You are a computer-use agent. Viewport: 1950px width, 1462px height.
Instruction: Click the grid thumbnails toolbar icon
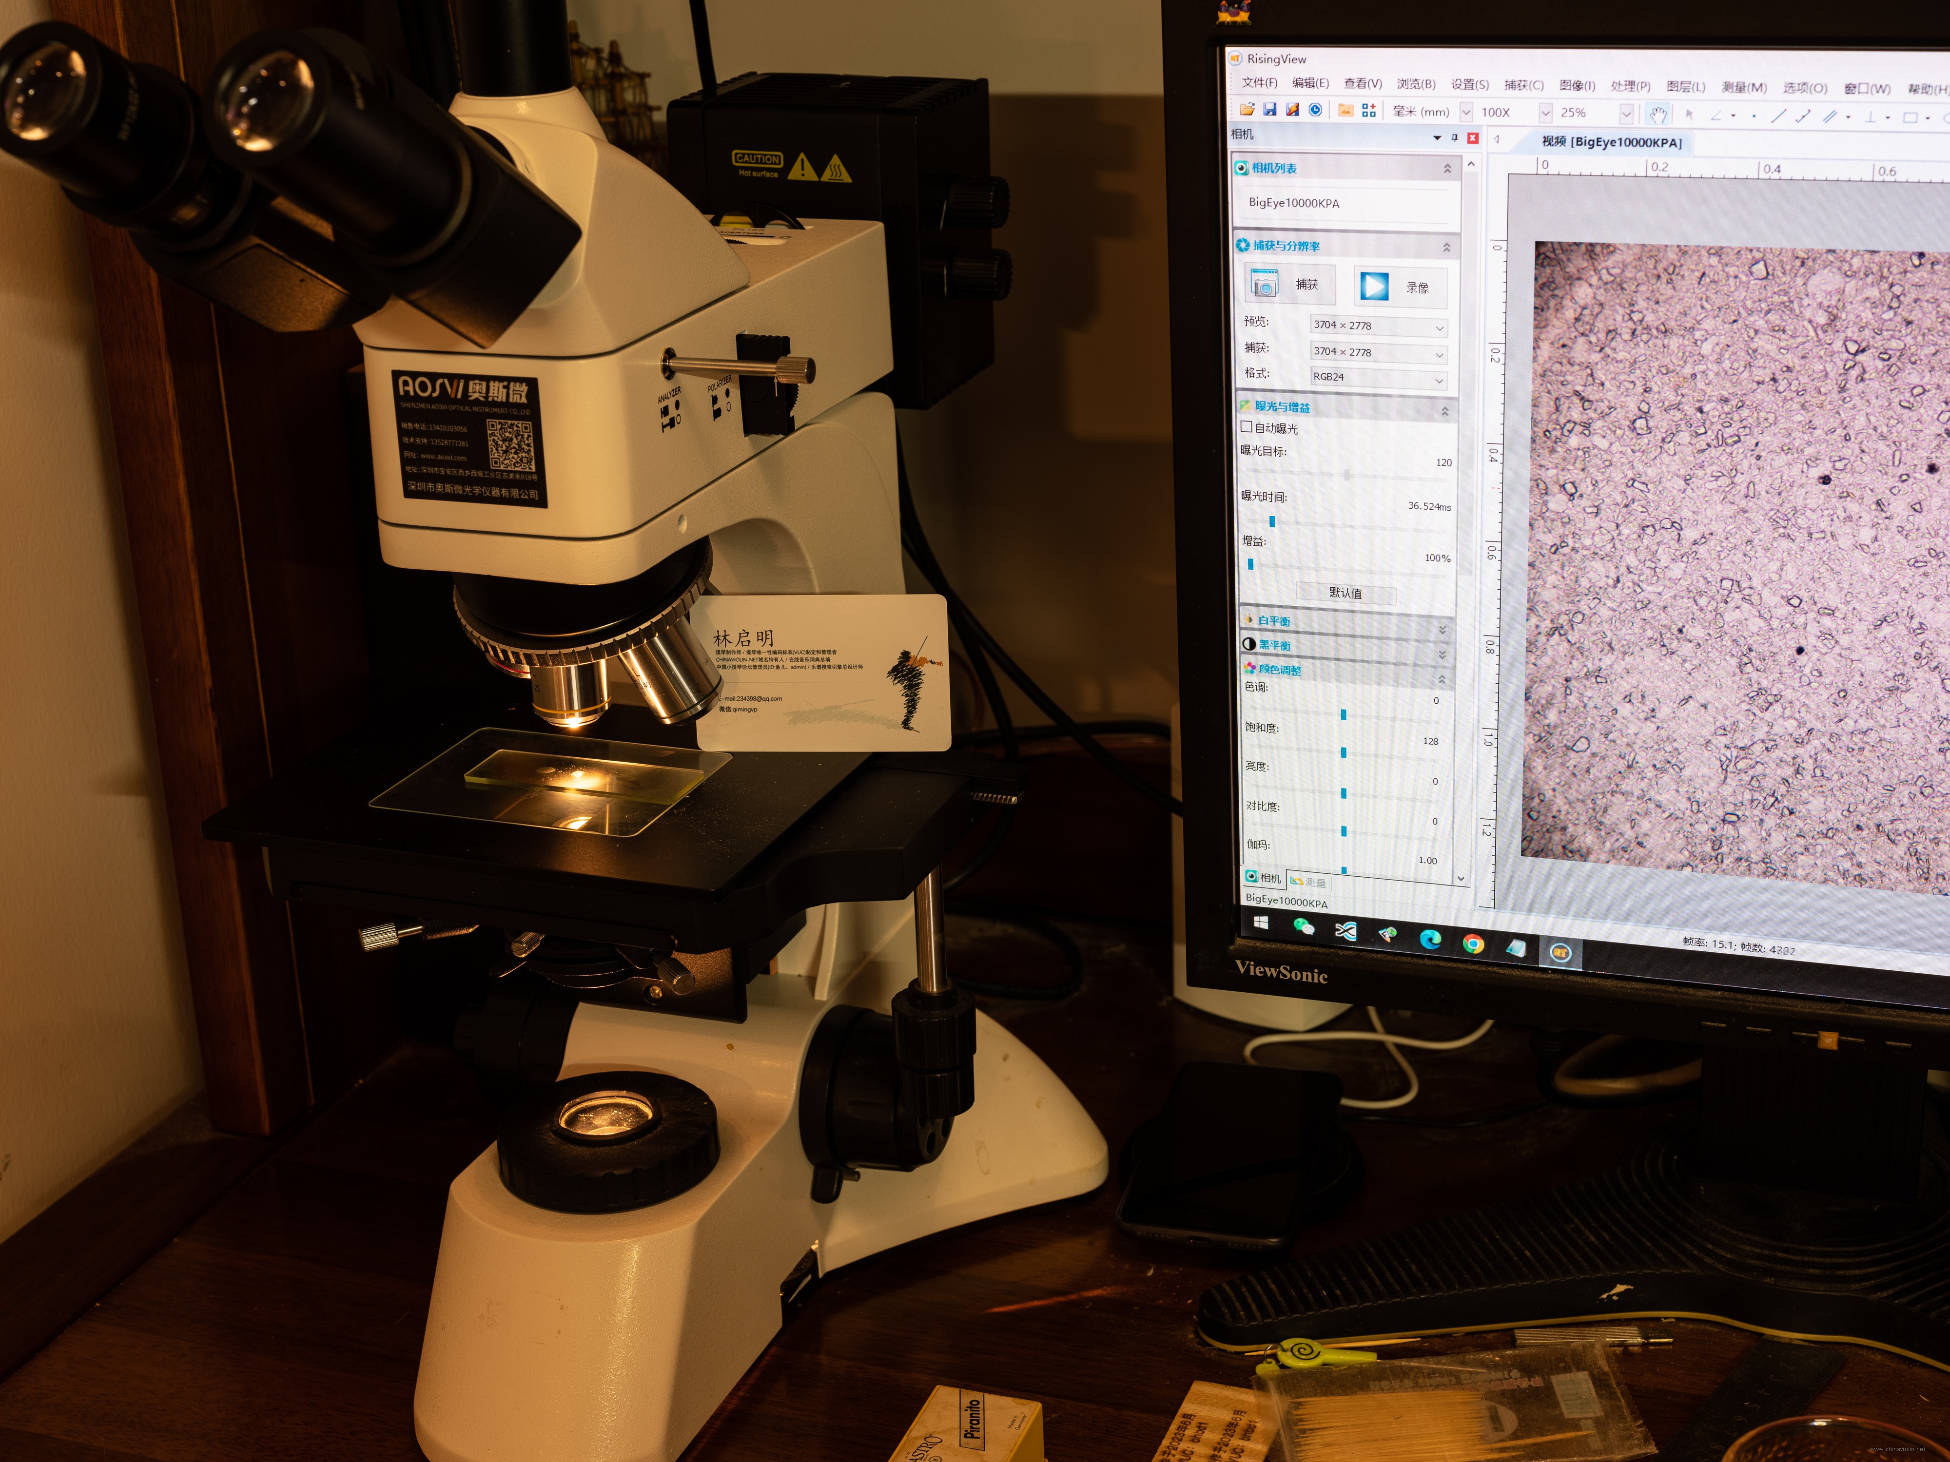[1369, 110]
